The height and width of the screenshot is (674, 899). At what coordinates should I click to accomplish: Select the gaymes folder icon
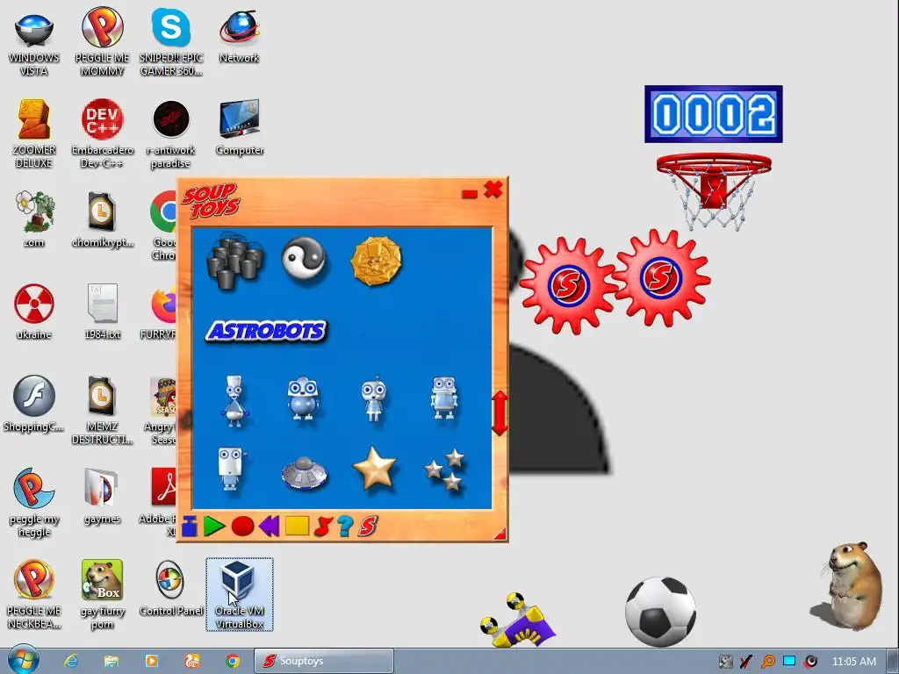click(102, 497)
